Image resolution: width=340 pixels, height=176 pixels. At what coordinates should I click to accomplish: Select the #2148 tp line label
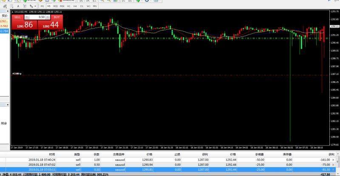pos(17,74)
